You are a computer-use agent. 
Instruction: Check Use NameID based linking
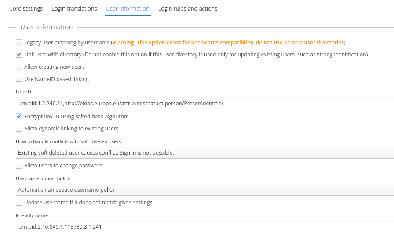(x=19, y=79)
